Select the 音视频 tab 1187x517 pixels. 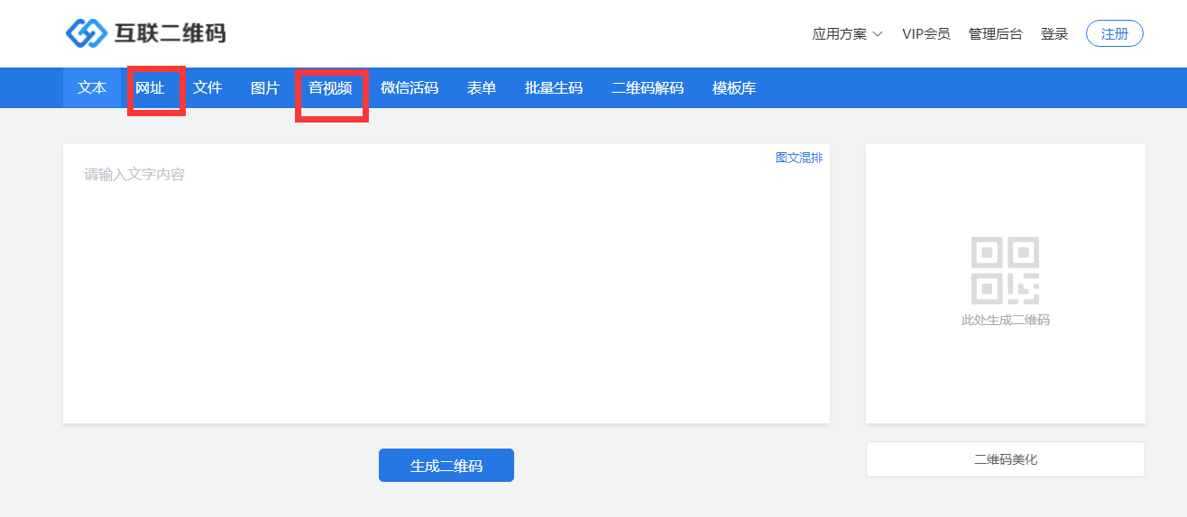coord(330,88)
